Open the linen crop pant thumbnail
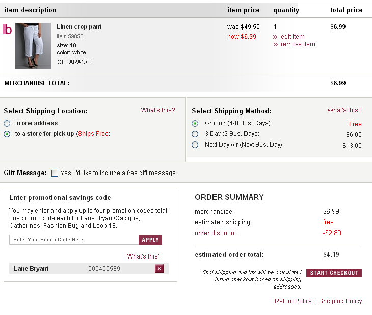This screenshot has height=315, width=372. click(33, 46)
